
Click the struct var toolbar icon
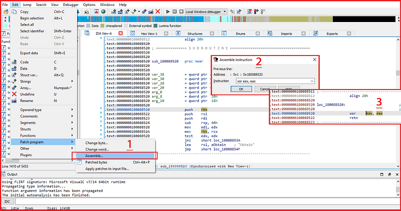(x=127, y=11)
